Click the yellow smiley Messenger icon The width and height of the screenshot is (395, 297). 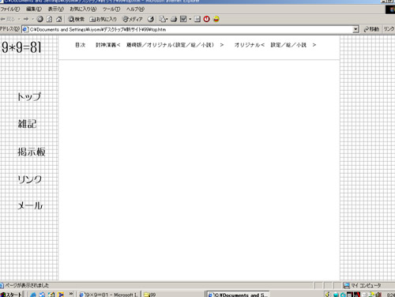[x=216, y=19]
